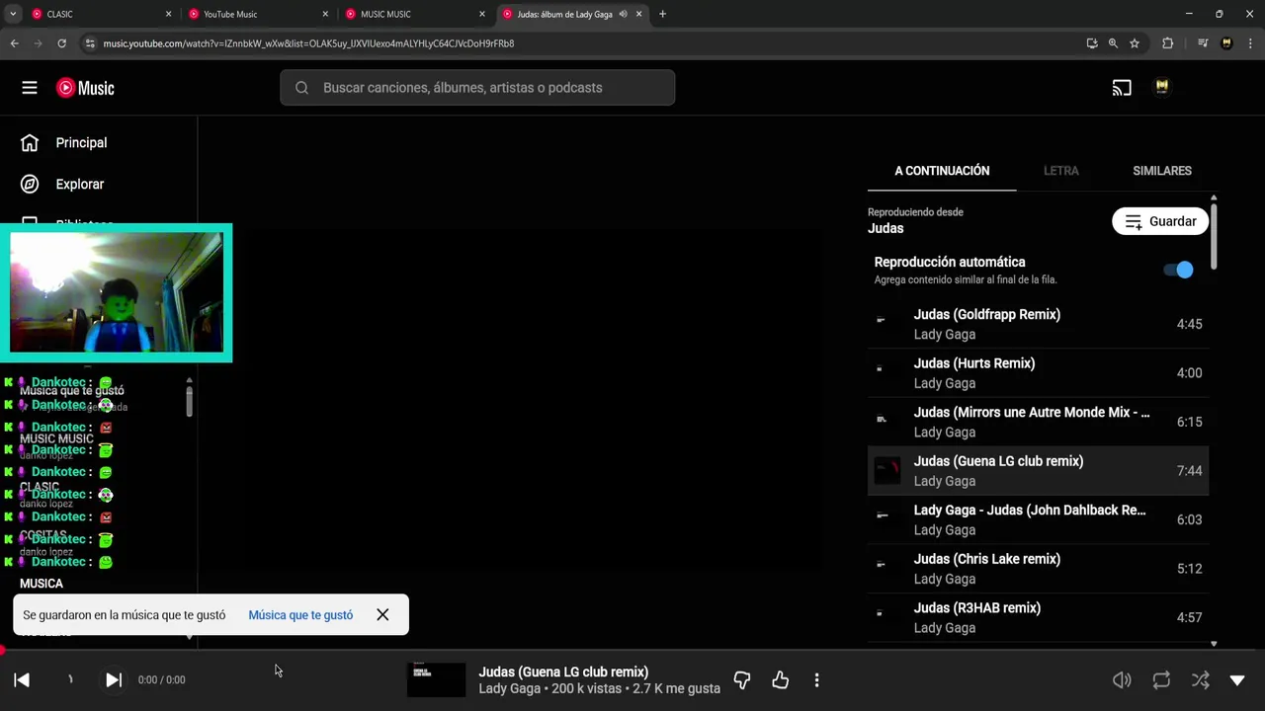Click the install app icon in address bar
The width and height of the screenshot is (1265, 711).
point(1091,43)
